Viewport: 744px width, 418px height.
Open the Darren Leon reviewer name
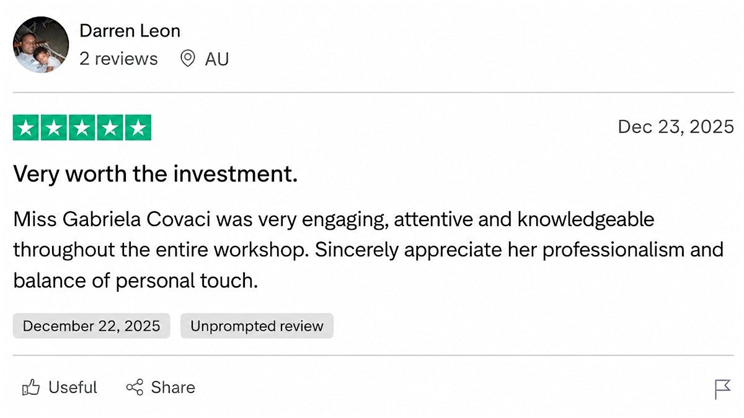click(x=130, y=30)
